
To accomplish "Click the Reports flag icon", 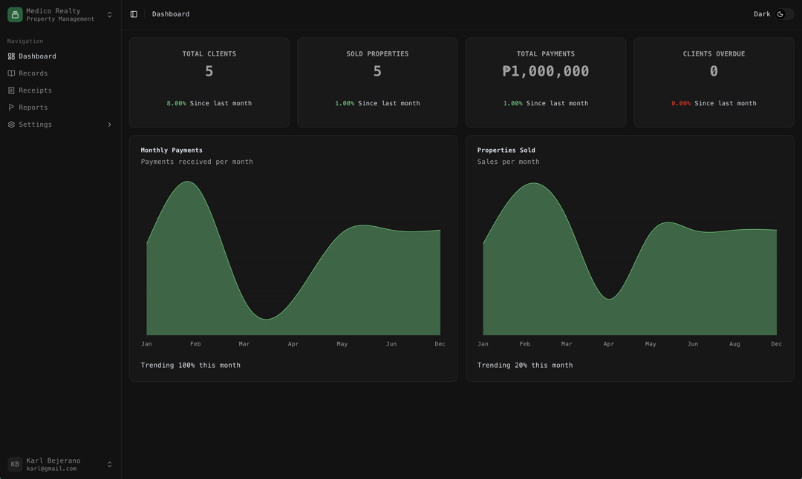I will (x=11, y=108).
